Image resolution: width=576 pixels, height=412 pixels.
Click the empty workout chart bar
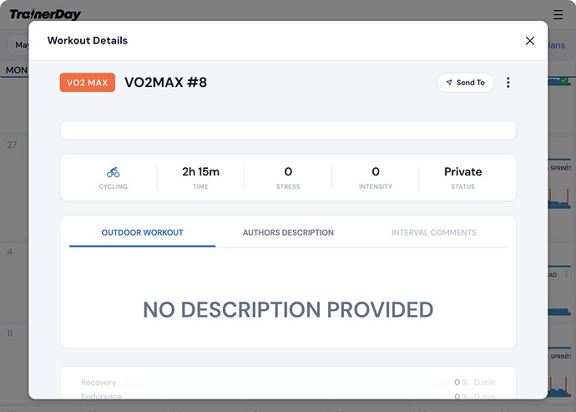[x=288, y=130]
